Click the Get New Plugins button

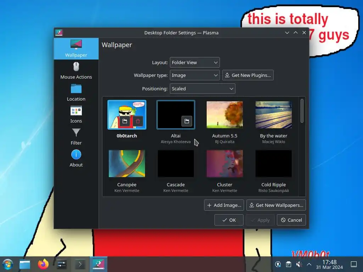(248, 75)
